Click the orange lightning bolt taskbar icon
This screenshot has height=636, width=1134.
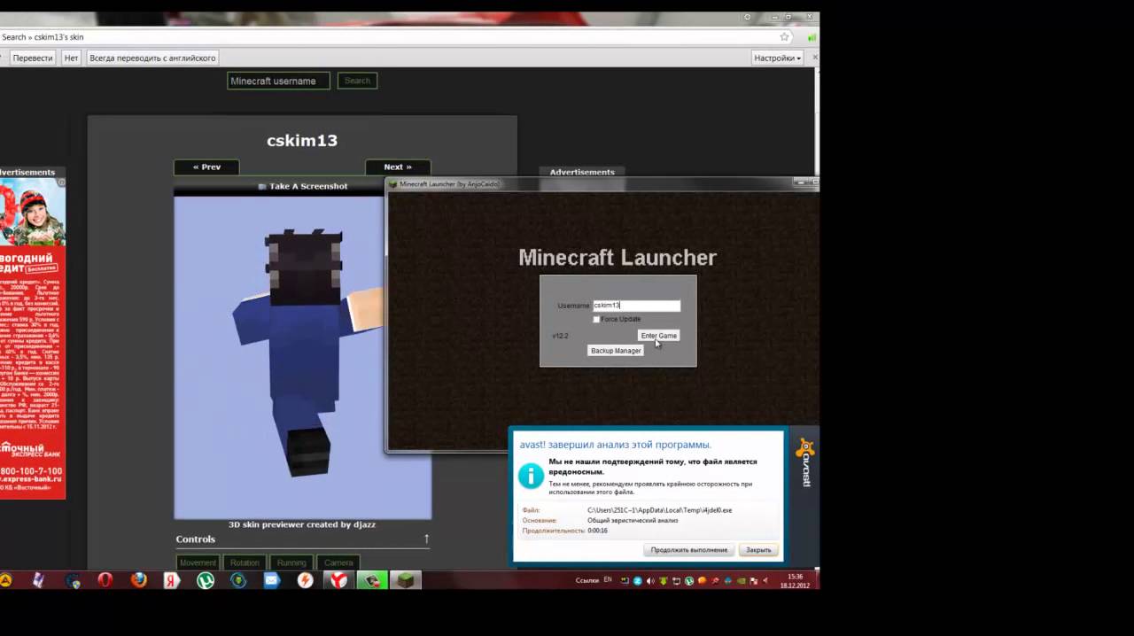[306, 580]
